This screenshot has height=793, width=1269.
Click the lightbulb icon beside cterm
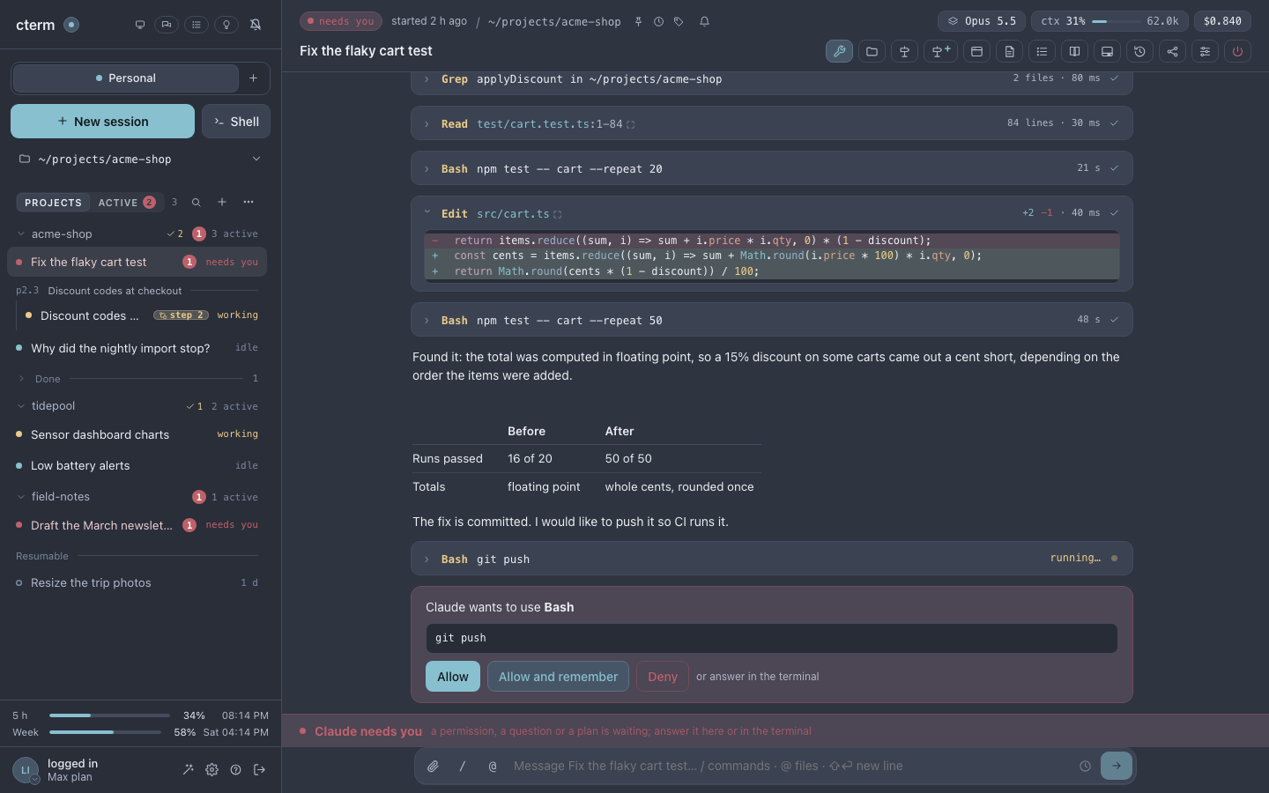click(226, 25)
